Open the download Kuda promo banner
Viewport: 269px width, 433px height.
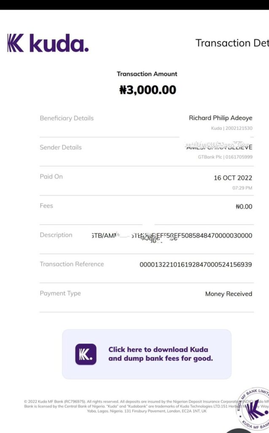147,354
